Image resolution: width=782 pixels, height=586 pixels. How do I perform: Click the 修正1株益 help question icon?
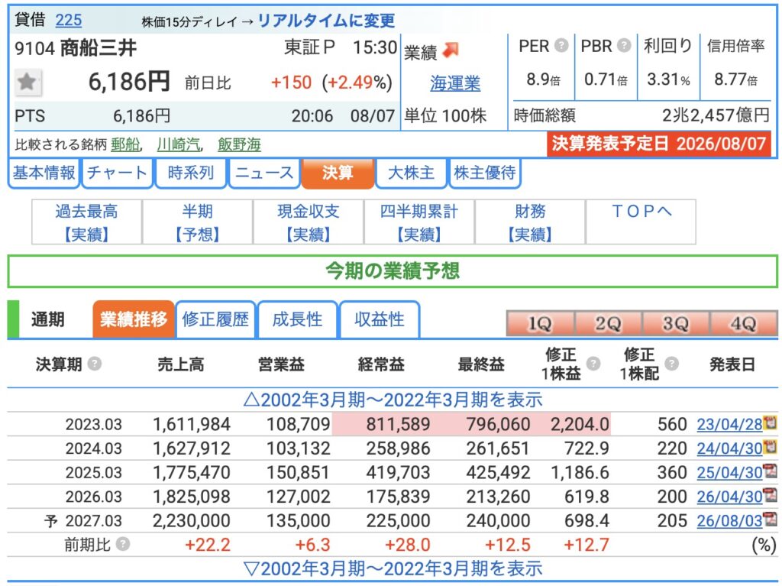tap(593, 364)
